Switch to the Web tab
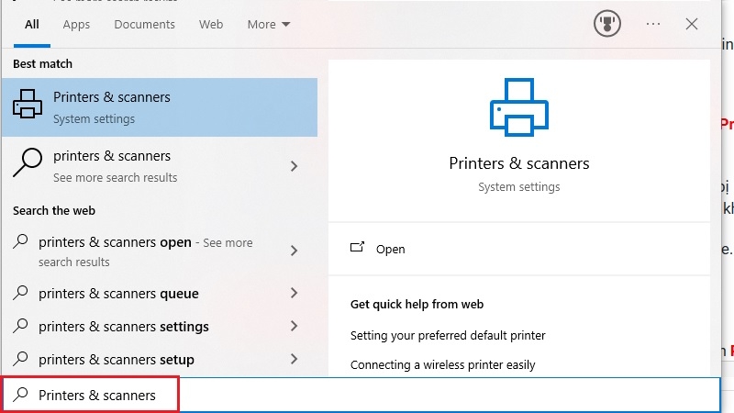The width and height of the screenshot is (734, 413). click(211, 25)
